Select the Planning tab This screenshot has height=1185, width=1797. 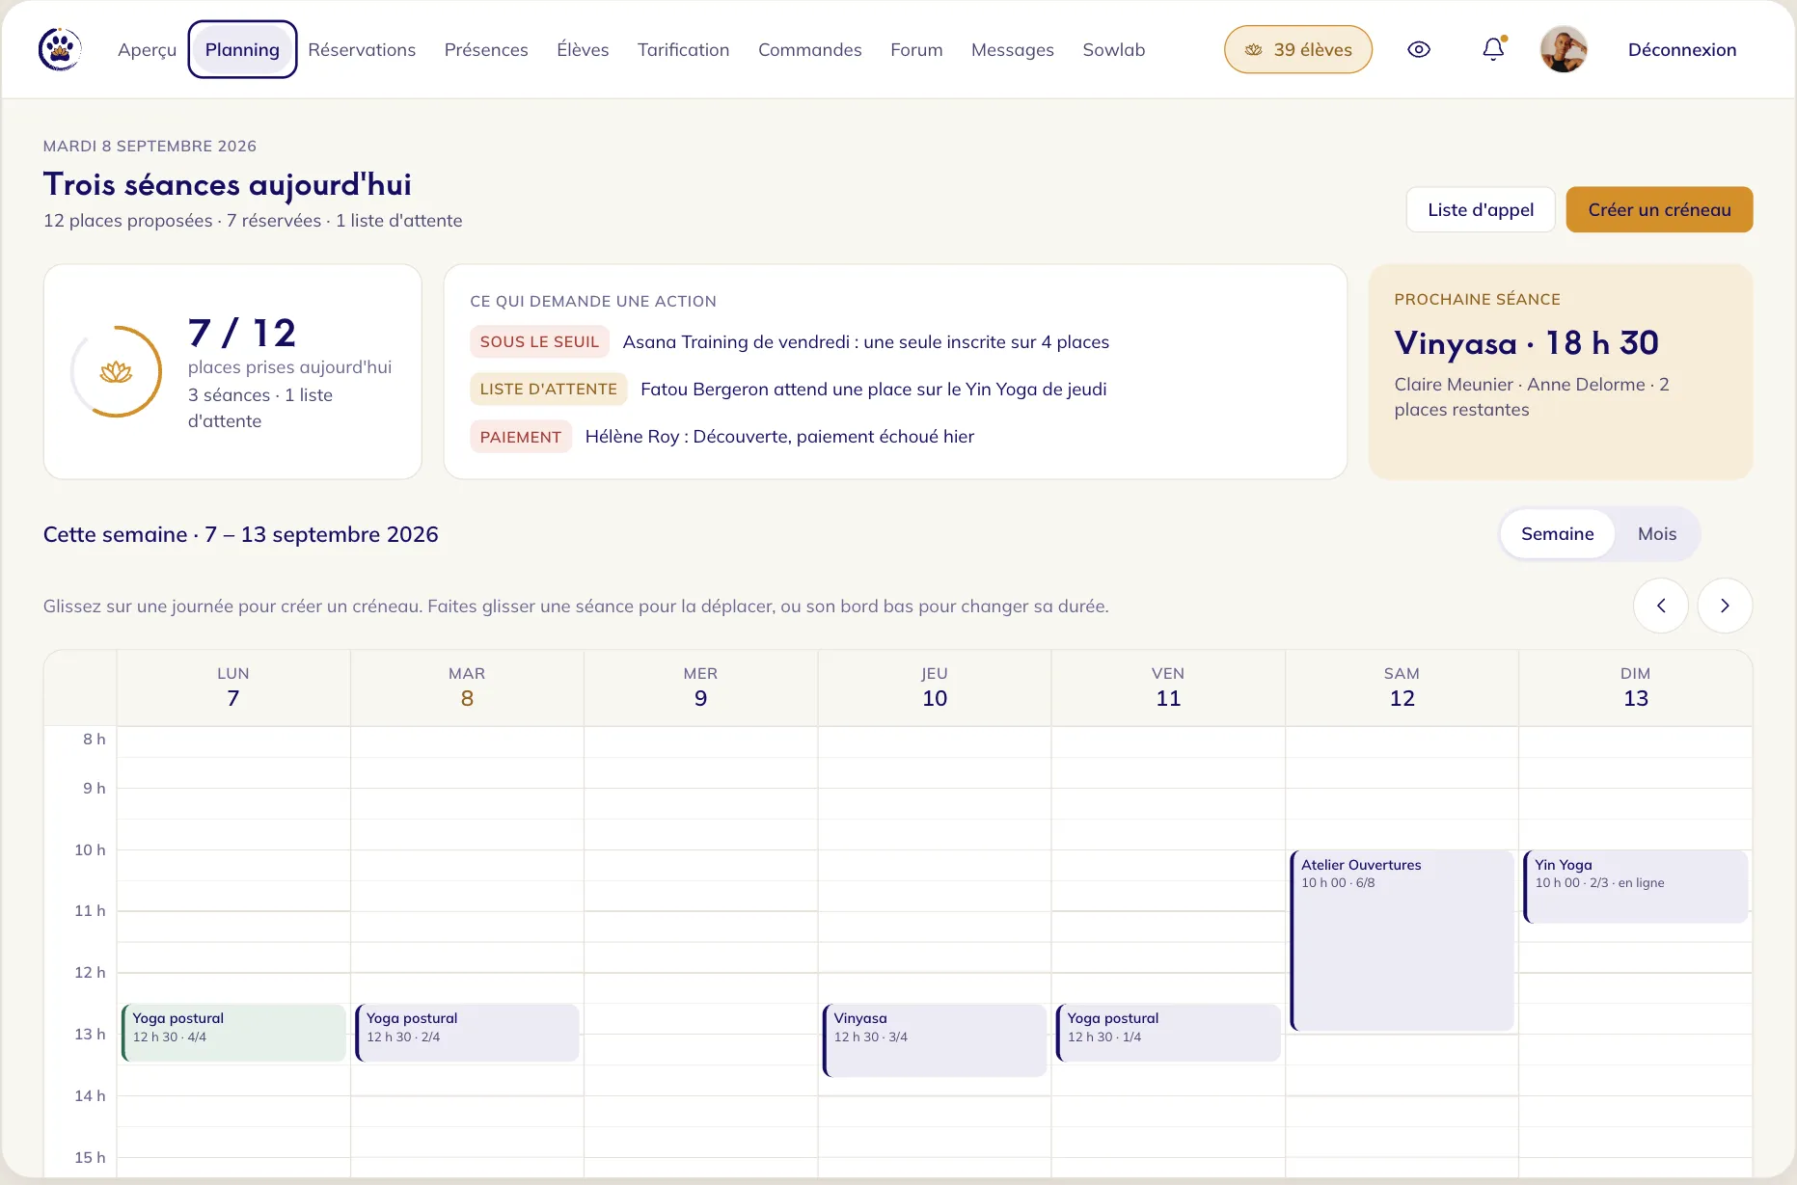click(x=242, y=49)
